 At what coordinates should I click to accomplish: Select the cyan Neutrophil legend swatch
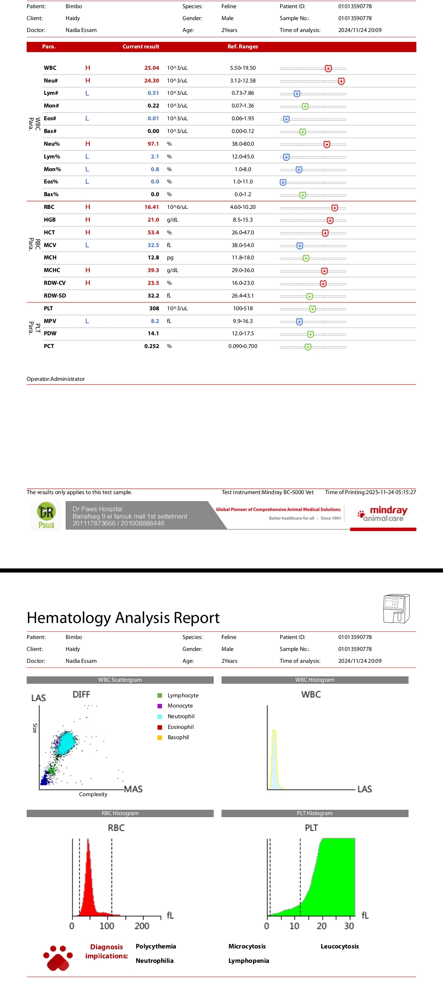click(160, 717)
